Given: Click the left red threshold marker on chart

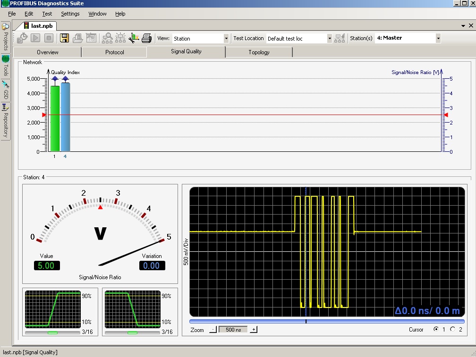Looking at the screenshot, I should click(44, 115).
